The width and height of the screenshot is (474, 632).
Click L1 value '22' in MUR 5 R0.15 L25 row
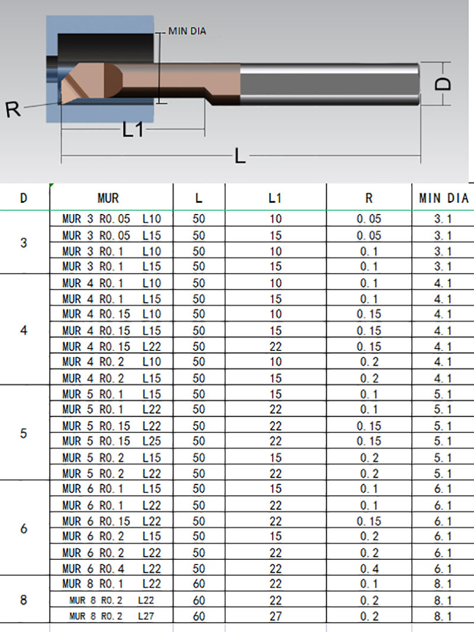pos(276,441)
